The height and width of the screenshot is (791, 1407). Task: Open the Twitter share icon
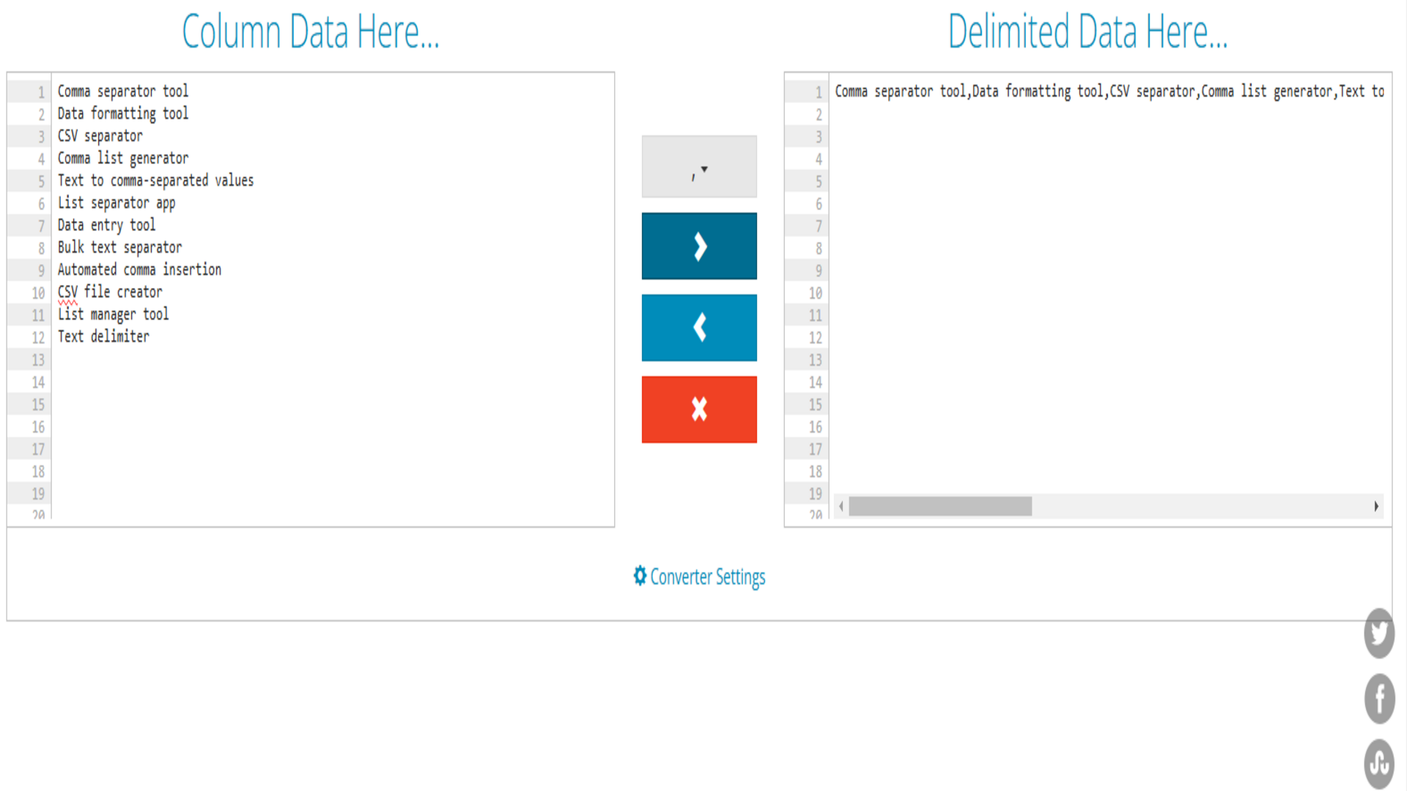(1379, 633)
